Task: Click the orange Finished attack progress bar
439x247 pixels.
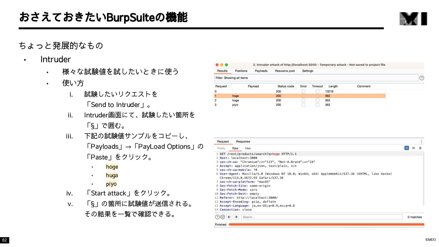Action: pos(326,224)
